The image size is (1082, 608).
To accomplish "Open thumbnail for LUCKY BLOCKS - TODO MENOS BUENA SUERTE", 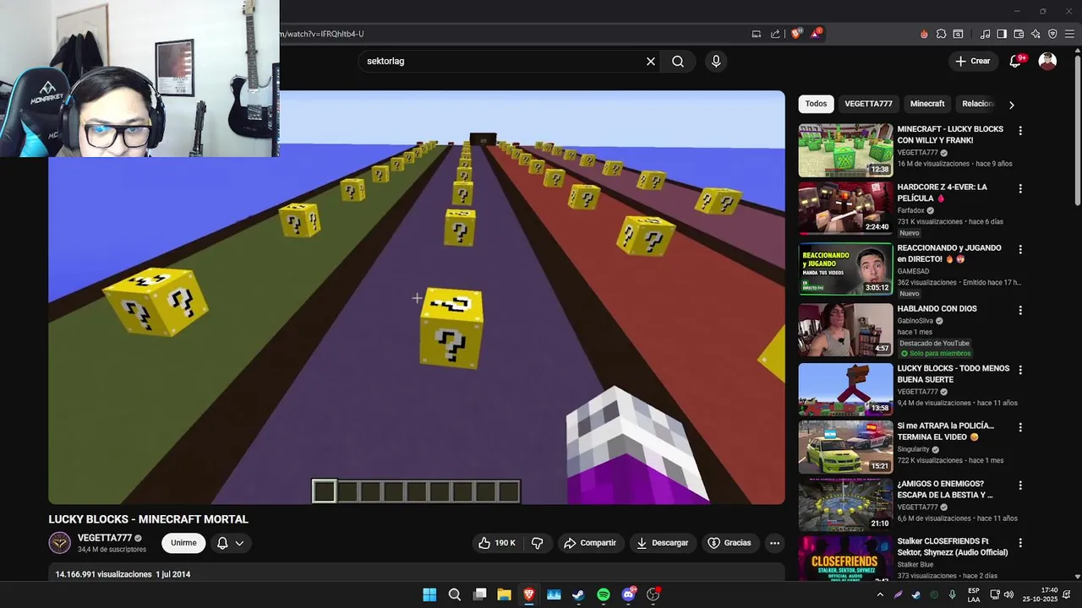I will (845, 389).
